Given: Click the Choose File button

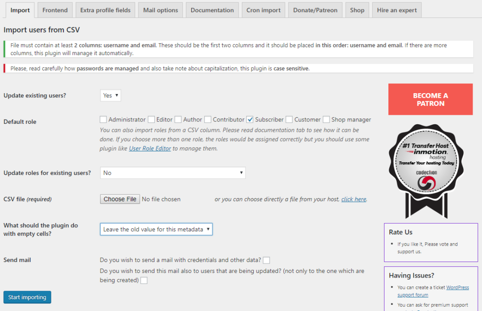Looking at the screenshot, I should [120, 199].
